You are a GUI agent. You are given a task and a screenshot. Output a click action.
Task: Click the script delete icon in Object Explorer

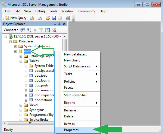(x=54, y=30)
